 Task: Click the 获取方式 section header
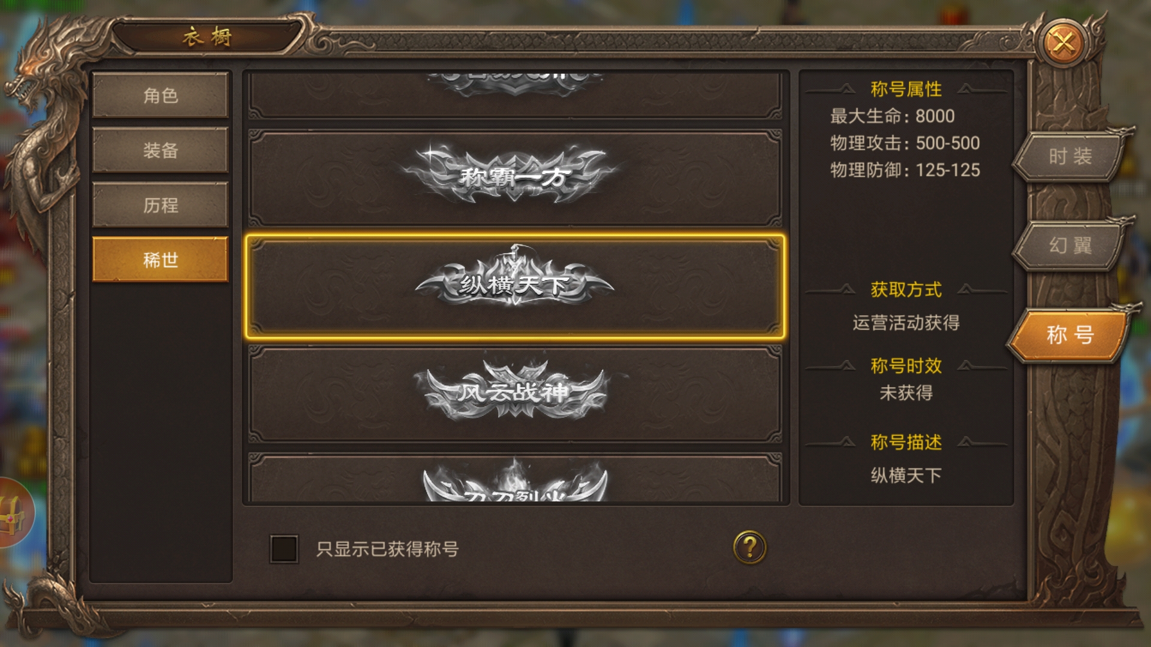click(906, 290)
